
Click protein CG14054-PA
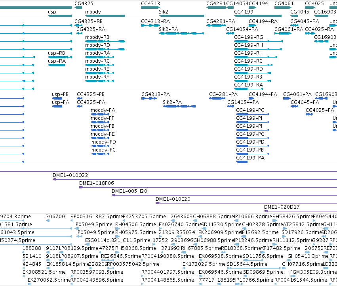[x=243, y=102]
